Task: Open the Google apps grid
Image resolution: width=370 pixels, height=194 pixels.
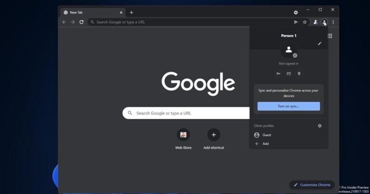Action: coord(330,36)
